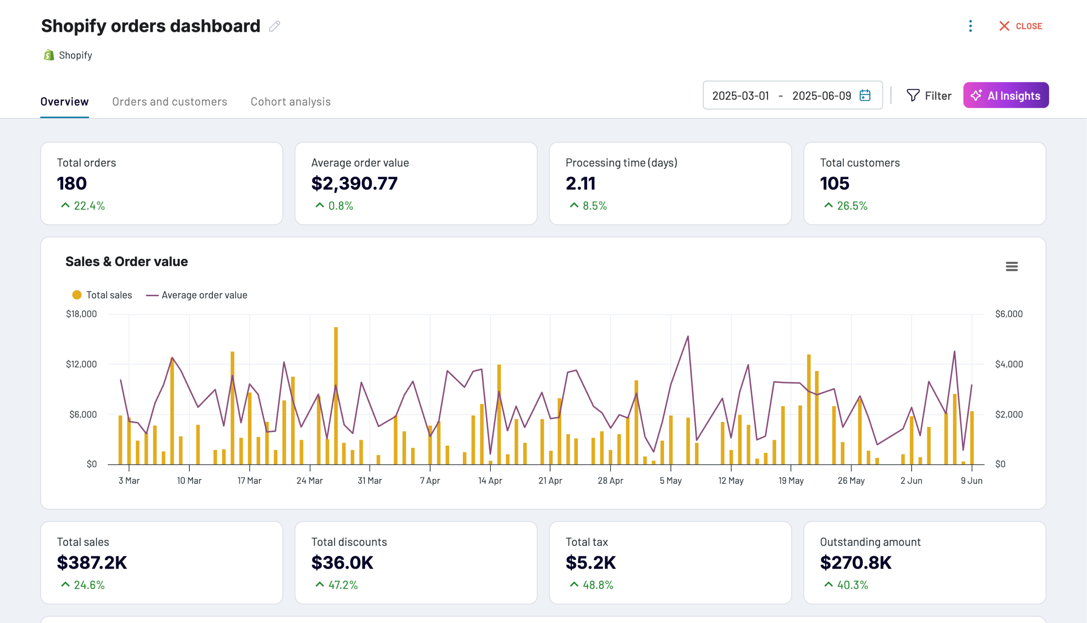Screen dimensions: 1087x623
Task: Click the AI Insights sparkle button
Action: pos(1005,95)
